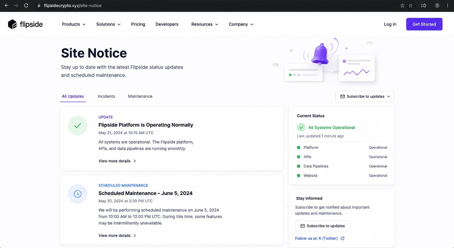Image resolution: width=454 pixels, height=248 pixels.
Task: Click the All Systems Operational text
Action: [x=332, y=128]
